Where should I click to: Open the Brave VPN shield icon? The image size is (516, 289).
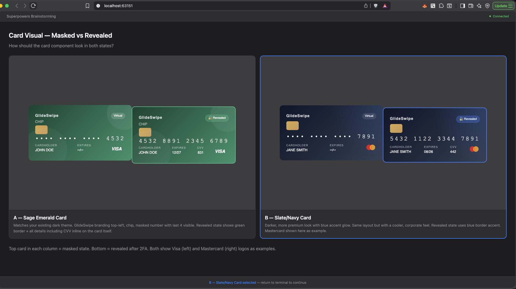(487, 6)
